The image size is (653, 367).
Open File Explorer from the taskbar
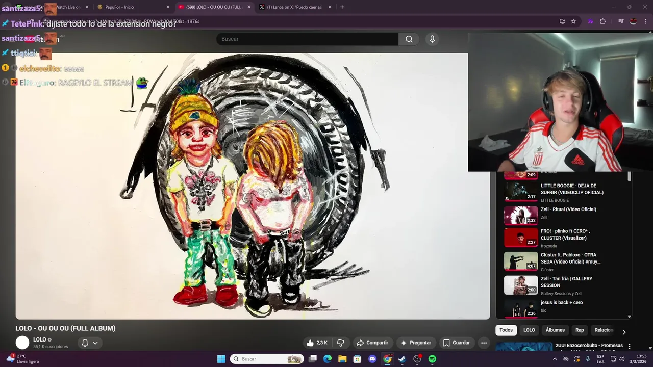coord(342,359)
